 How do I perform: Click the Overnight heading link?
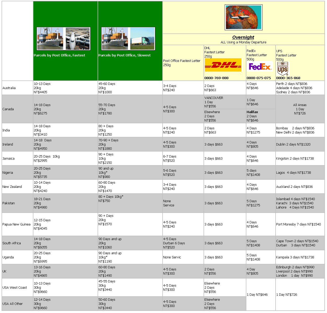(x=243, y=37)
